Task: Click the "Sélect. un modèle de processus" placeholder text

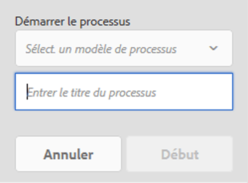Action: click(x=101, y=49)
